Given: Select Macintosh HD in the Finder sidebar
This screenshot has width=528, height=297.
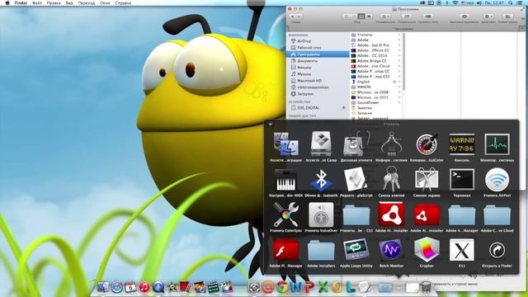Looking at the screenshot, I should [x=318, y=81].
